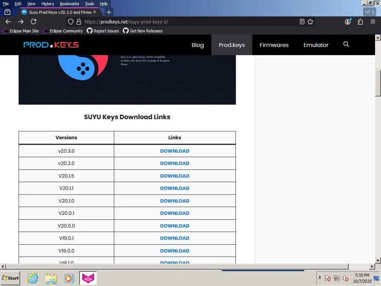
Task: Open the hamburger application menu
Action: click(373, 22)
